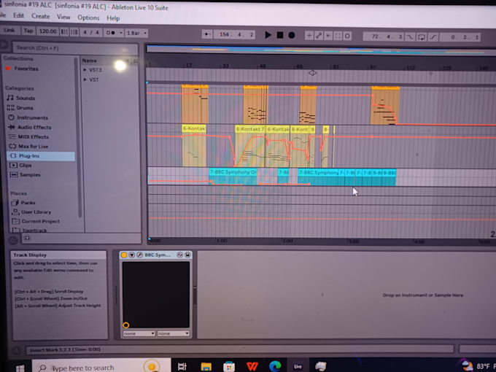Select the first 6-Kontakt clip

coord(194,128)
